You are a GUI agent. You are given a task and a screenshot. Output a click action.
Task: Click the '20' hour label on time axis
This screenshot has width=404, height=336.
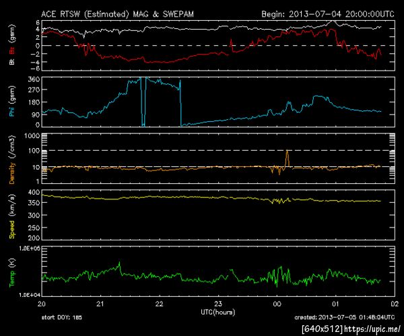42,304
